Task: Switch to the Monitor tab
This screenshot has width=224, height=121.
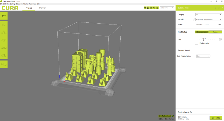Action: pyautogui.click(x=43, y=8)
